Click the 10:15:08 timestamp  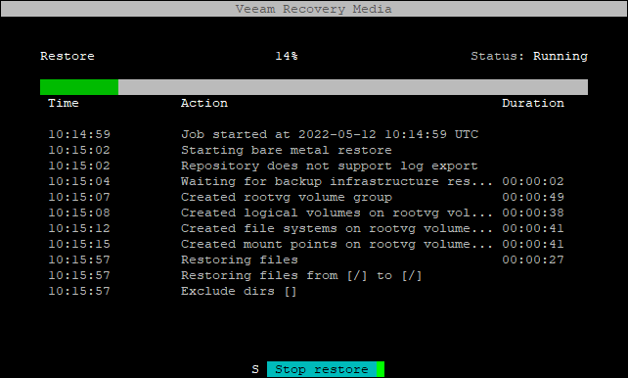point(79,213)
